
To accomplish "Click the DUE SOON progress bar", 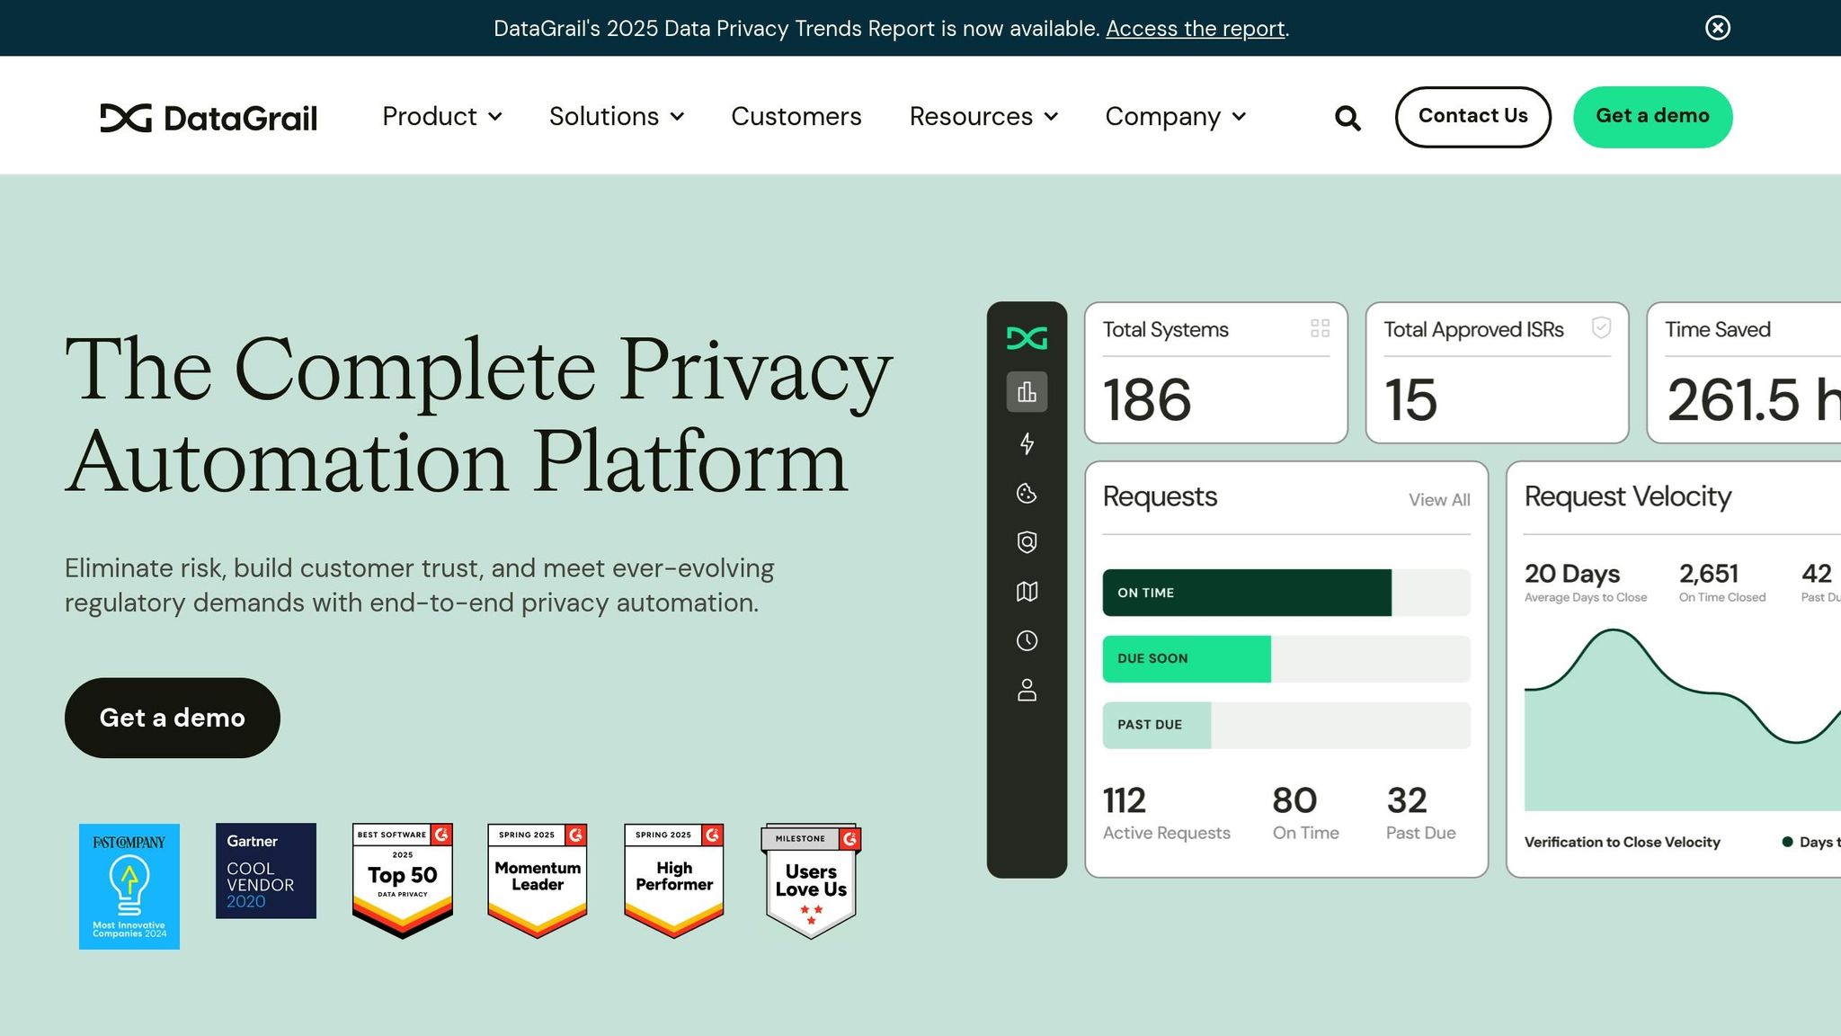I will [1286, 659].
